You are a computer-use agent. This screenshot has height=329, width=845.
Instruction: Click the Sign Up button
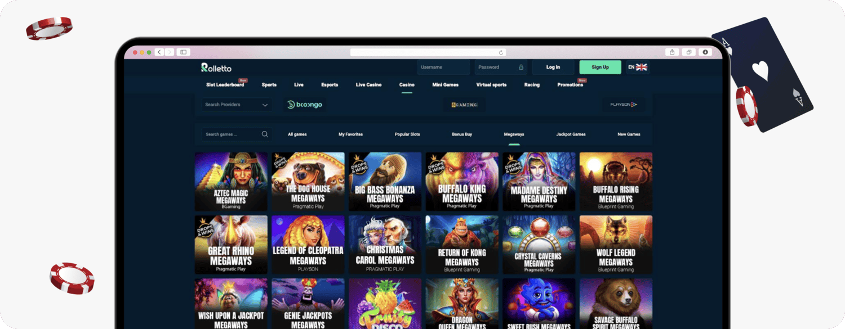[x=600, y=67]
